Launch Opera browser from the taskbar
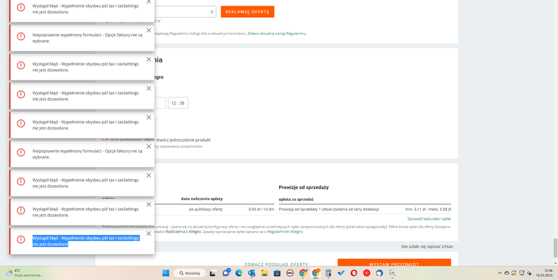The height and width of the screenshot is (280, 558). point(354,273)
